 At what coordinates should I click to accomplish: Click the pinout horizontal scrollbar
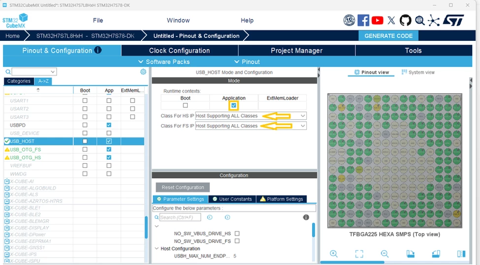click(x=352, y=262)
